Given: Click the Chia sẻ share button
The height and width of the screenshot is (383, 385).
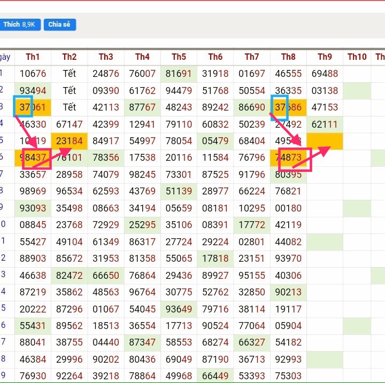Looking at the screenshot, I should 59,25.
